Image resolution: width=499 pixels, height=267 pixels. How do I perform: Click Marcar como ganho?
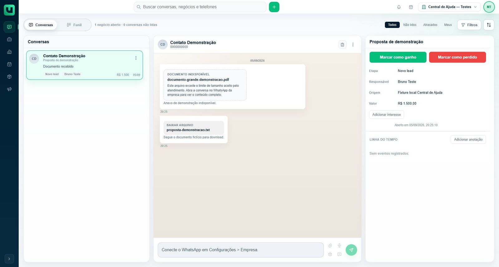pos(398,57)
